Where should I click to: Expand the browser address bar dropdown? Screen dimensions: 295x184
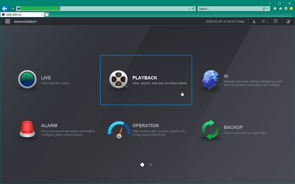pos(189,8)
